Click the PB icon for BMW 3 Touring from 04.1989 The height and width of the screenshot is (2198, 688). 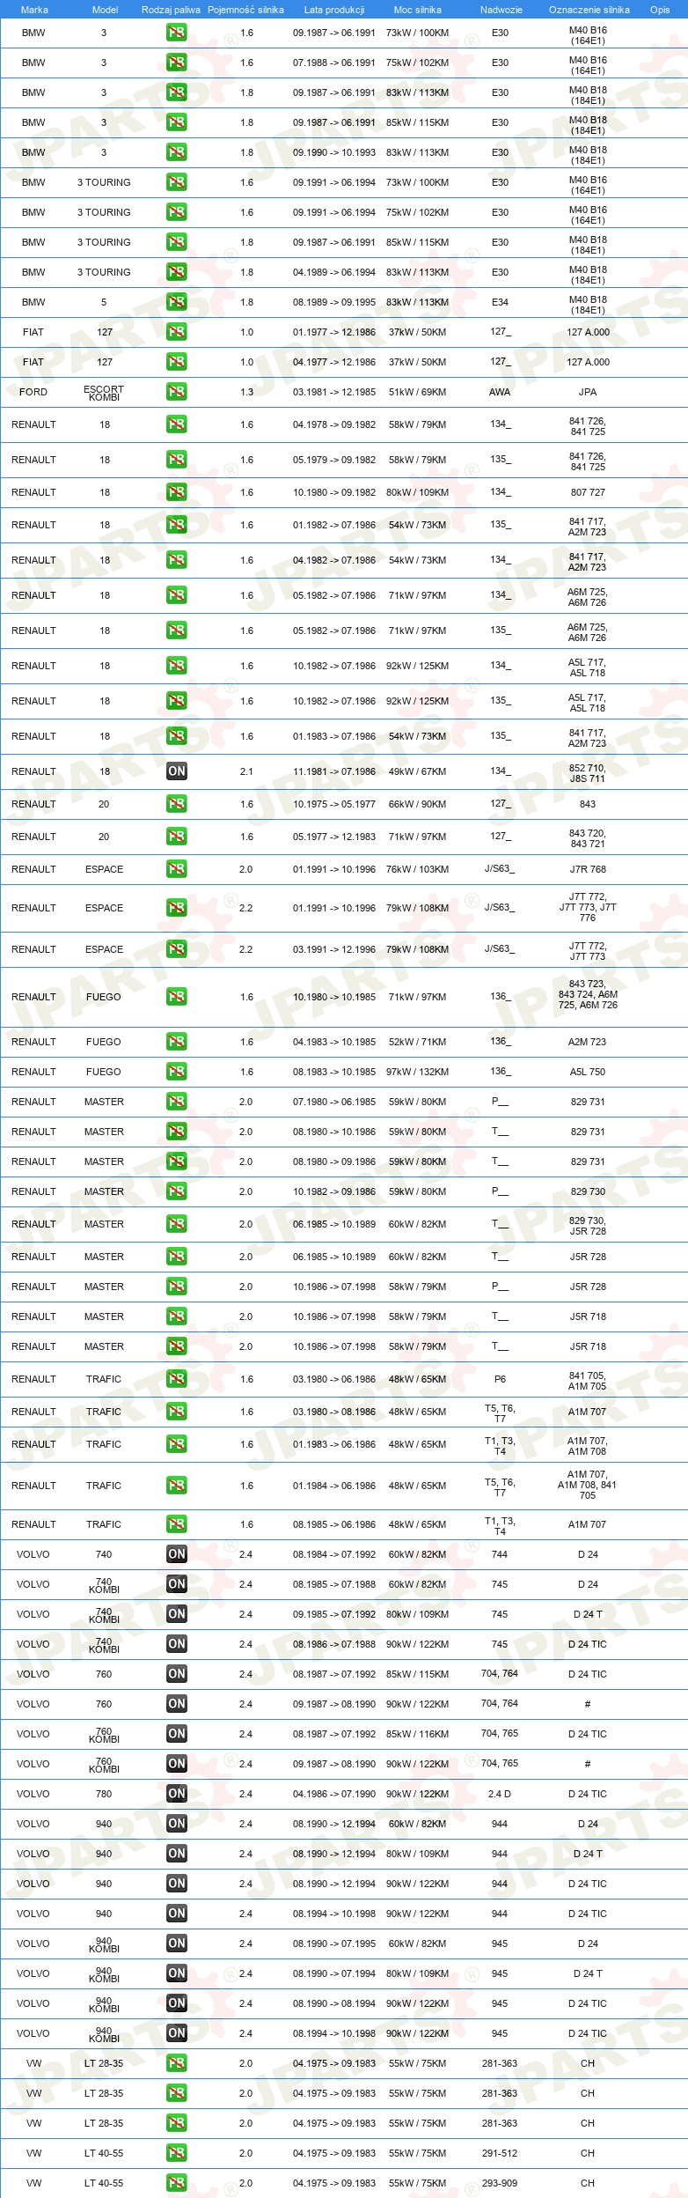(176, 272)
